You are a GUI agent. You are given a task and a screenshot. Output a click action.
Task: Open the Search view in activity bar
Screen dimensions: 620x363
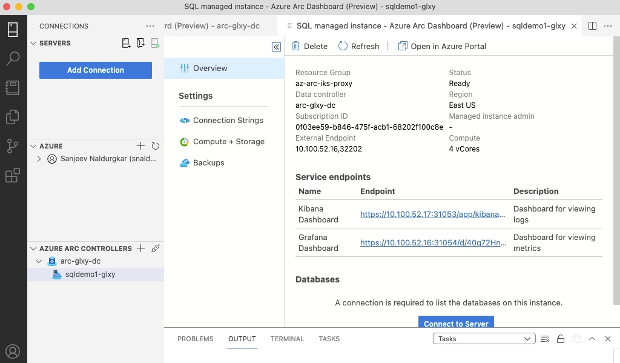[13, 59]
